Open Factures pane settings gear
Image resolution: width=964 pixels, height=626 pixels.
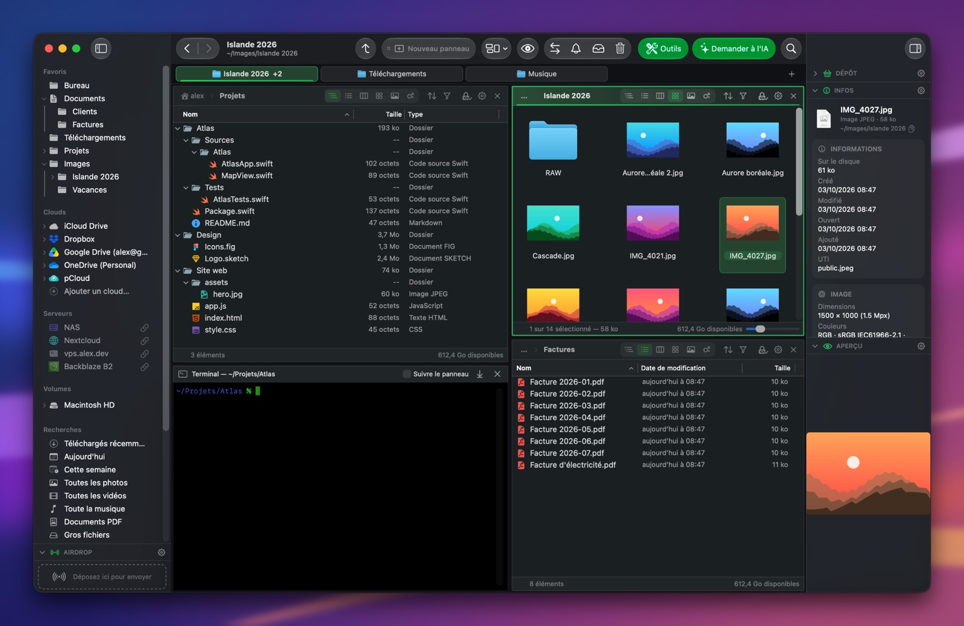tap(778, 350)
